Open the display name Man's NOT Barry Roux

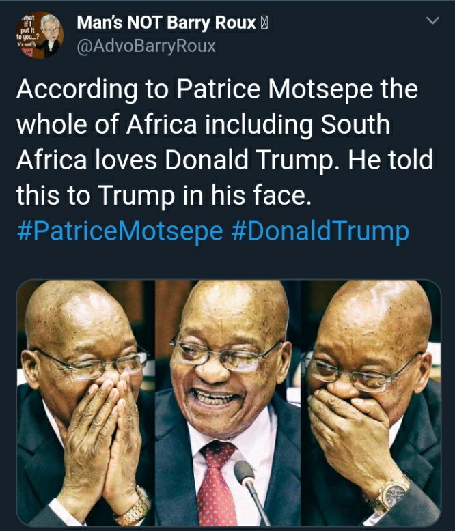click(x=166, y=23)
